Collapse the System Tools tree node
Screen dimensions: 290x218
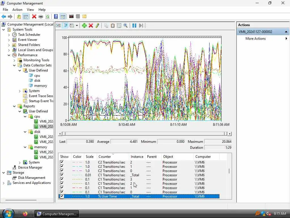pyautogui.click(x=3, y=30)
